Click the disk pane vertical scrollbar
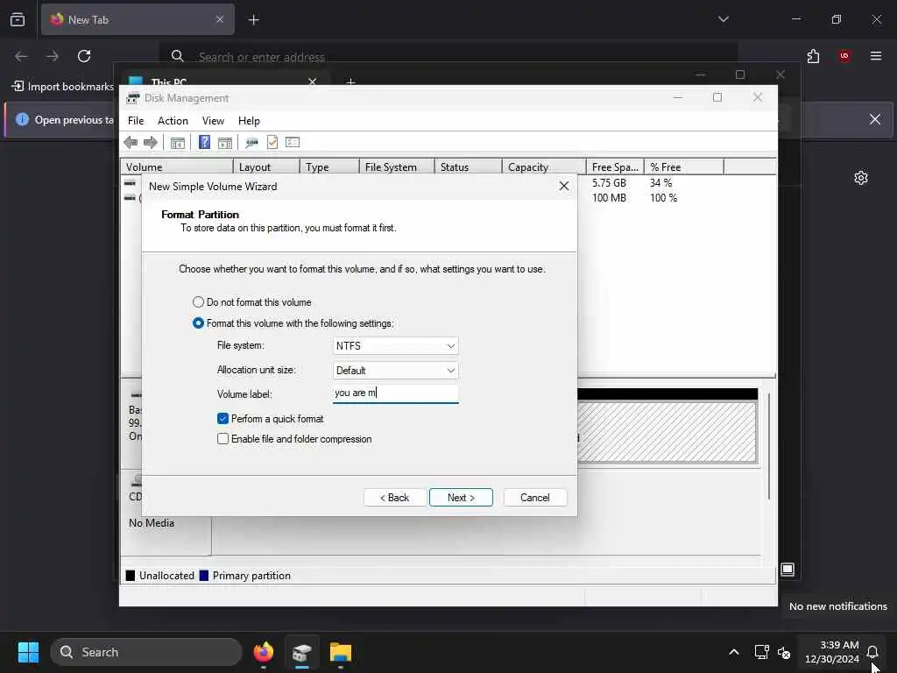Screen dimensions: 897x673 pos(769,446)
